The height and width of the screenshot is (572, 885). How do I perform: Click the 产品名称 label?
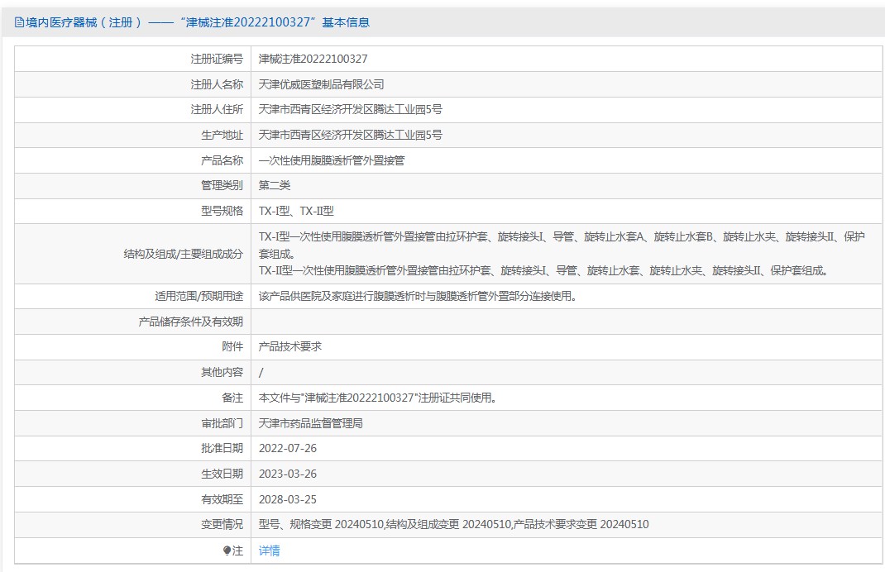[x=222, y=160]
